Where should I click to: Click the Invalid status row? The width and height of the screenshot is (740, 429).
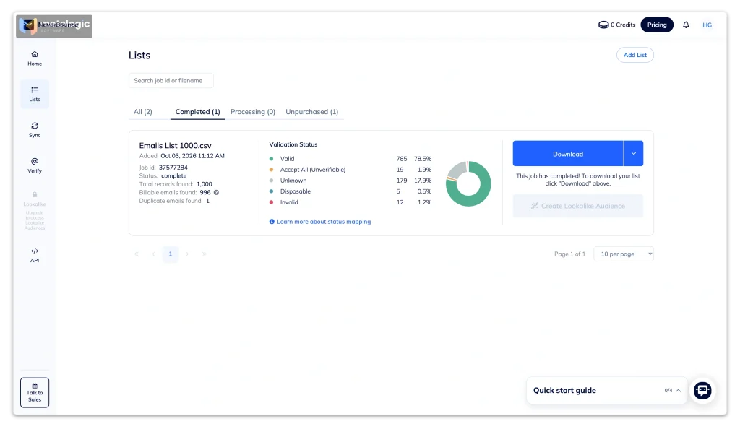pyautogui.click(x=350, y=202)
